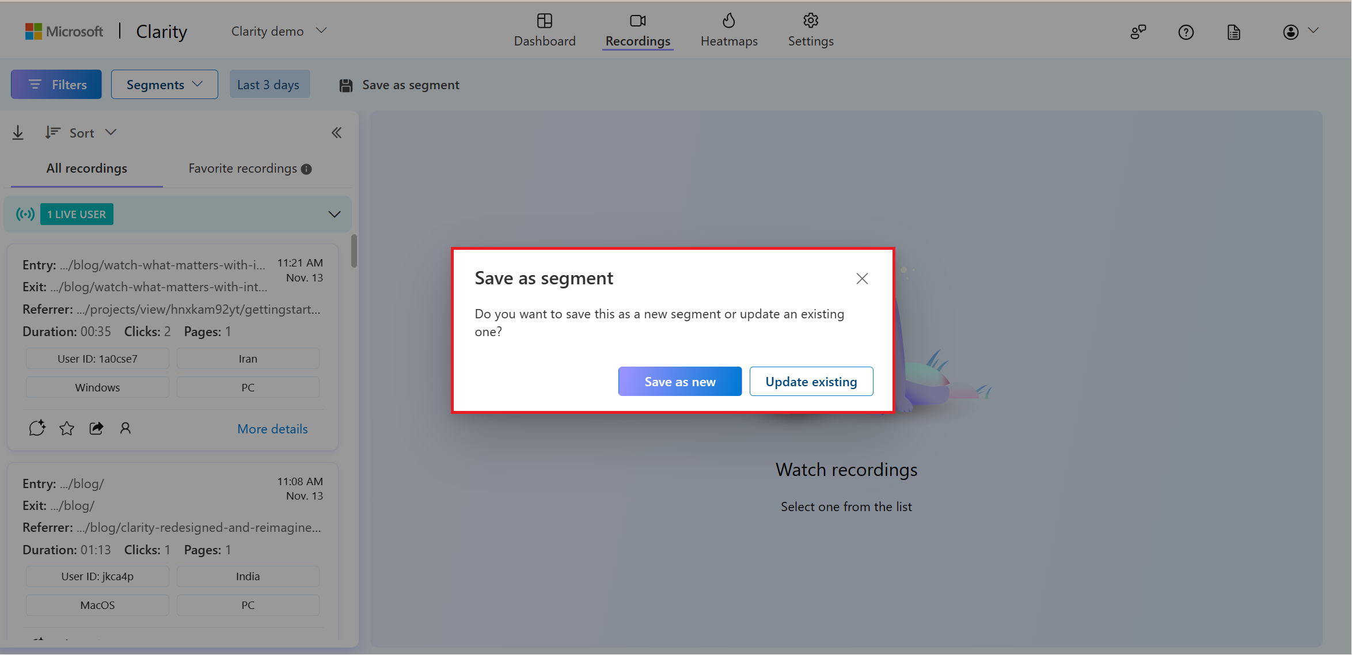This screenshot has height=655, width=1352.
Task: Click the PC tag under Iran
Action: (x=248, y=387)
